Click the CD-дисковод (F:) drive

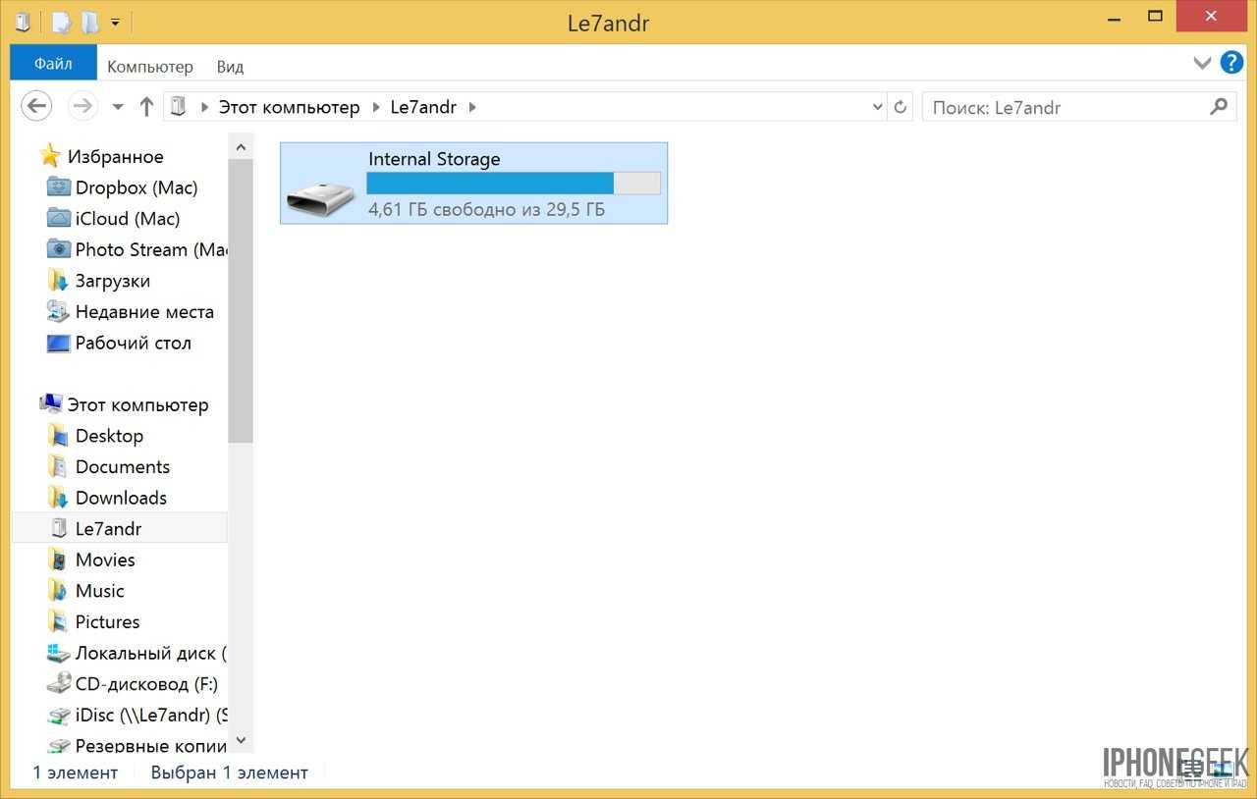145,684
